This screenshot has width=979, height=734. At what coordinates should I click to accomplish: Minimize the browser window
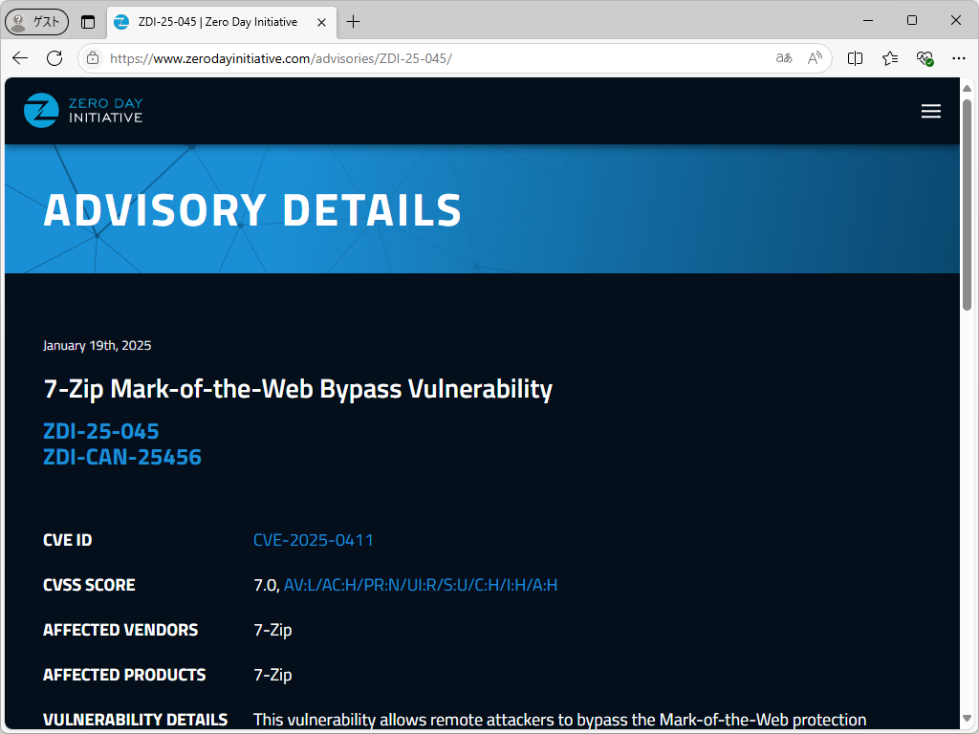coord(868,21)
